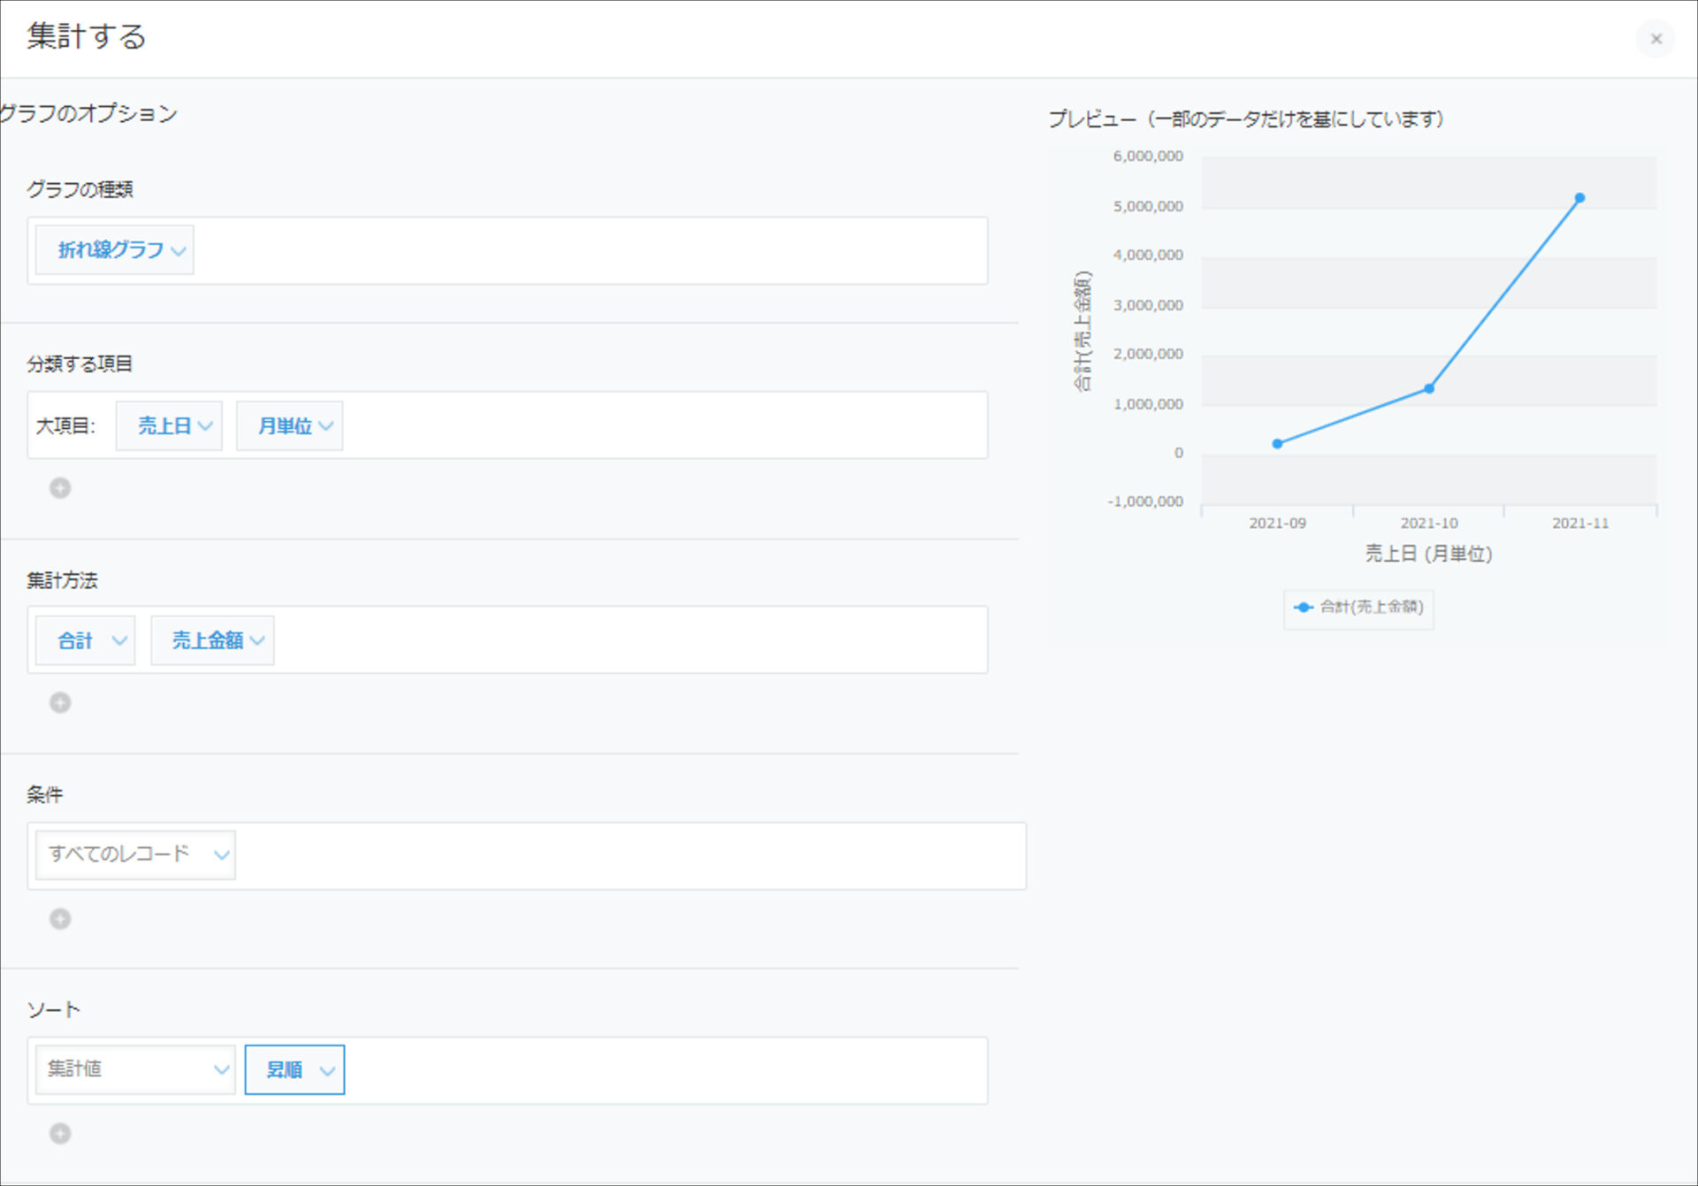Select the 売上金額 field dropdown
Image resolution: width=1698 pixels, height=1186 pixels.
coord(213,641)
